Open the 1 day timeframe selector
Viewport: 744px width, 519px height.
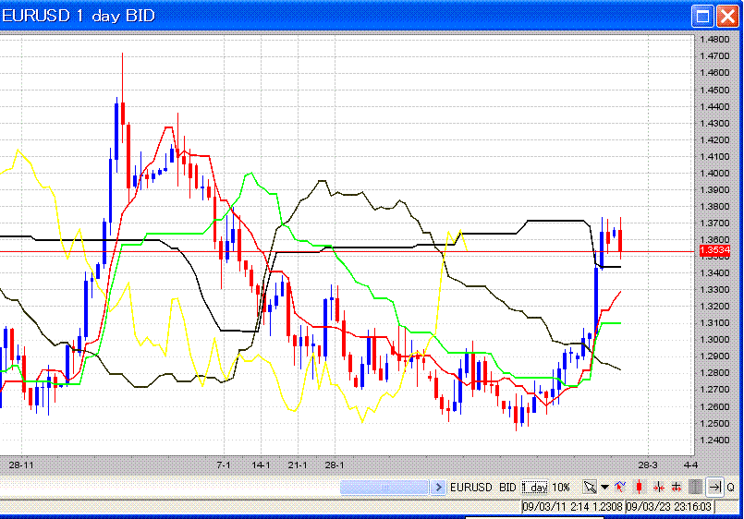tap(534, 487)
